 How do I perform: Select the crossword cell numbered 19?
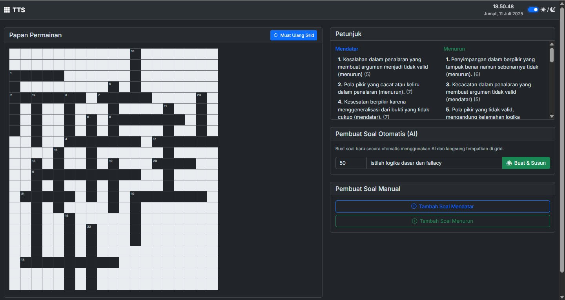point(135,196)
